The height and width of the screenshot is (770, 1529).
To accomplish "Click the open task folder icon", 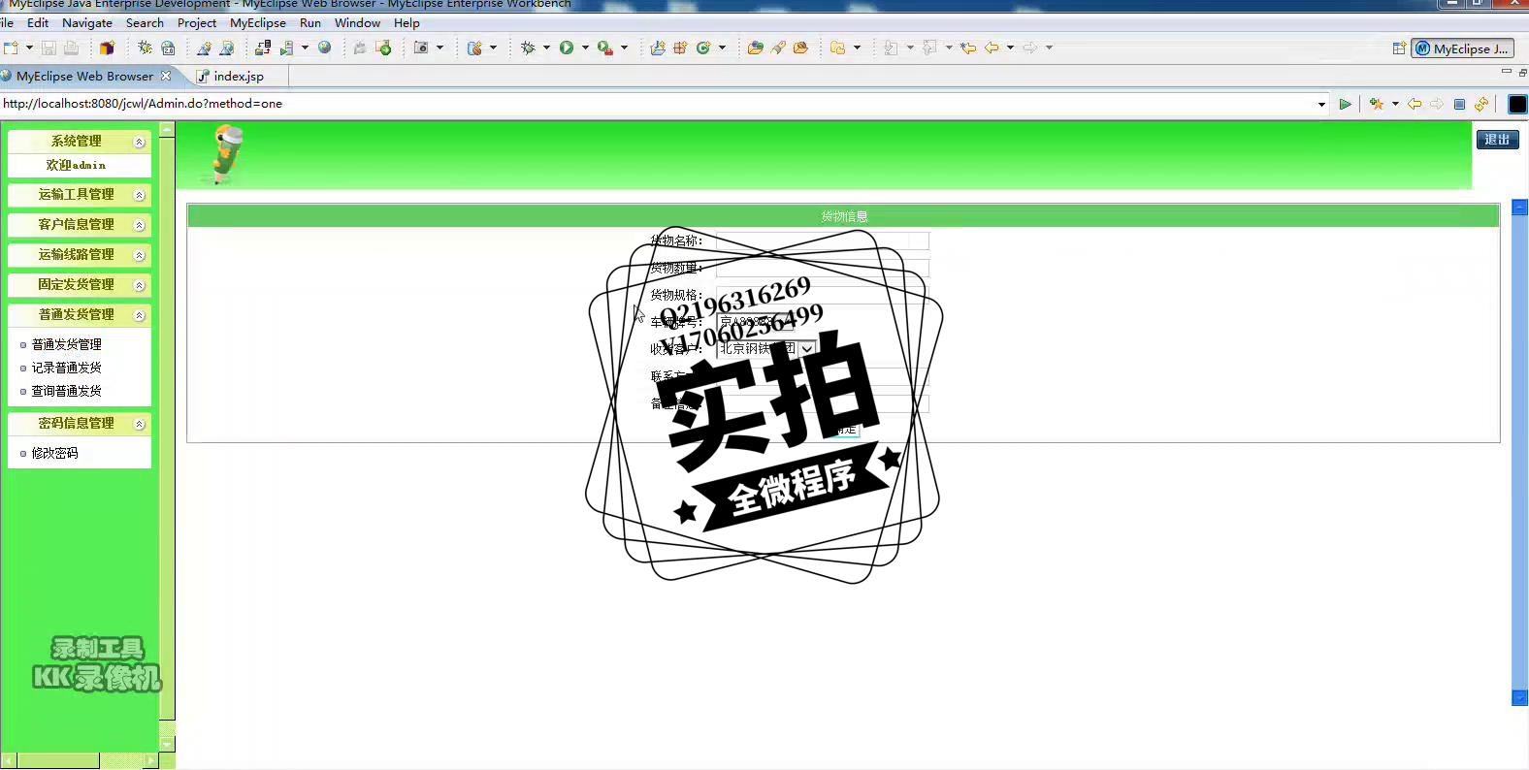I will [800, 48].
